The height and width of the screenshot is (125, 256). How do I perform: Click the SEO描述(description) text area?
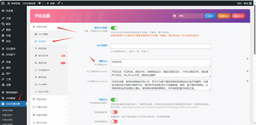click(x=161, y=85)
